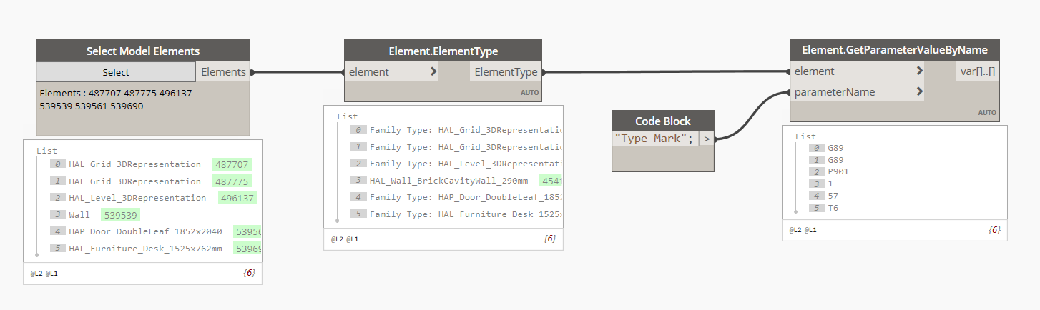Expand element port chevron on GetParameterValueByName node

point(919,71)
